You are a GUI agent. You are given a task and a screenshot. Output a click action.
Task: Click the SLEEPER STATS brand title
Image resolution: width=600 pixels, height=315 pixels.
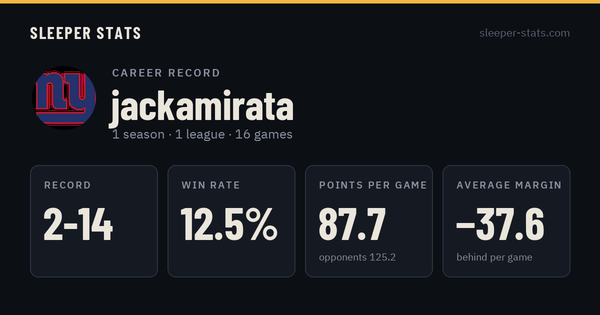click(x=85, y=33)
